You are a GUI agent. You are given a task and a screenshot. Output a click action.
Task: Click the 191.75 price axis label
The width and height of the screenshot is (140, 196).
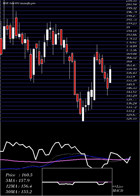[132, 20]
